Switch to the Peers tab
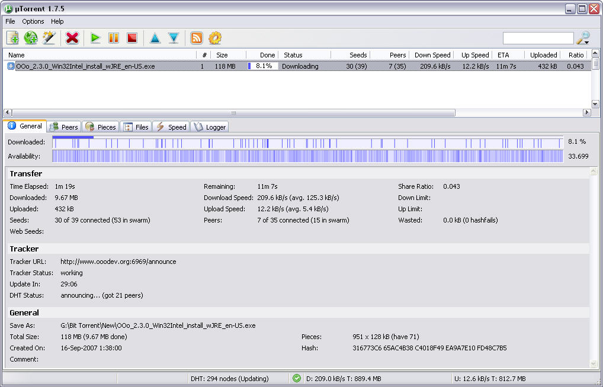Image resolution: width=603 pixels, height=387 pixels. (x=64, y=127)
